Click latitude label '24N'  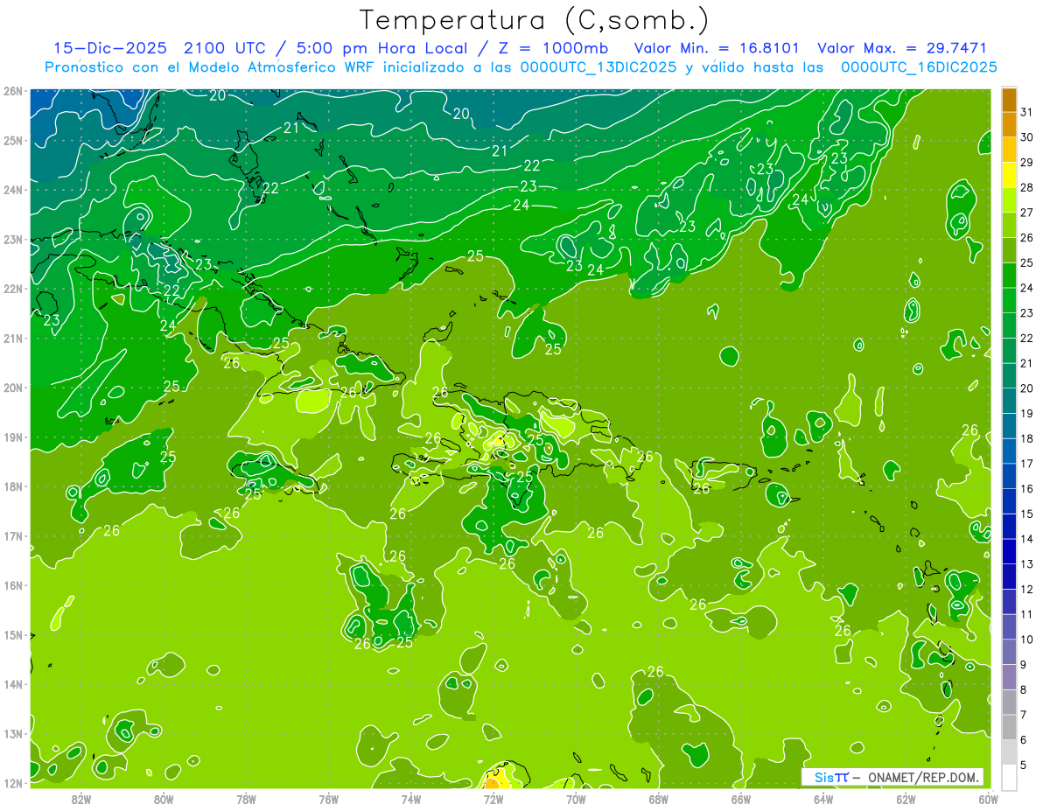13,190
